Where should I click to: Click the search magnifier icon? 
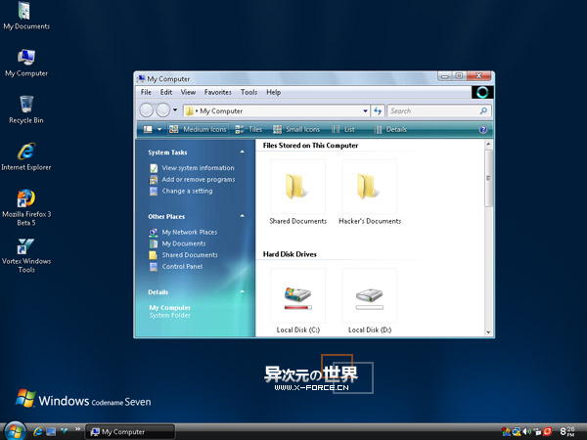tap(483, 110)
